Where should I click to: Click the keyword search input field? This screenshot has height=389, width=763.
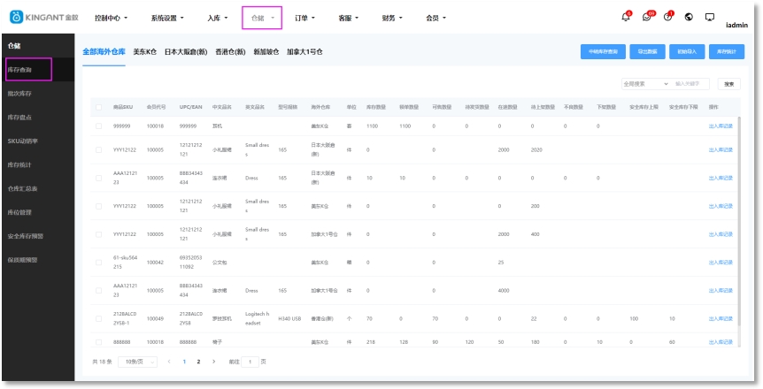[692, 84]
